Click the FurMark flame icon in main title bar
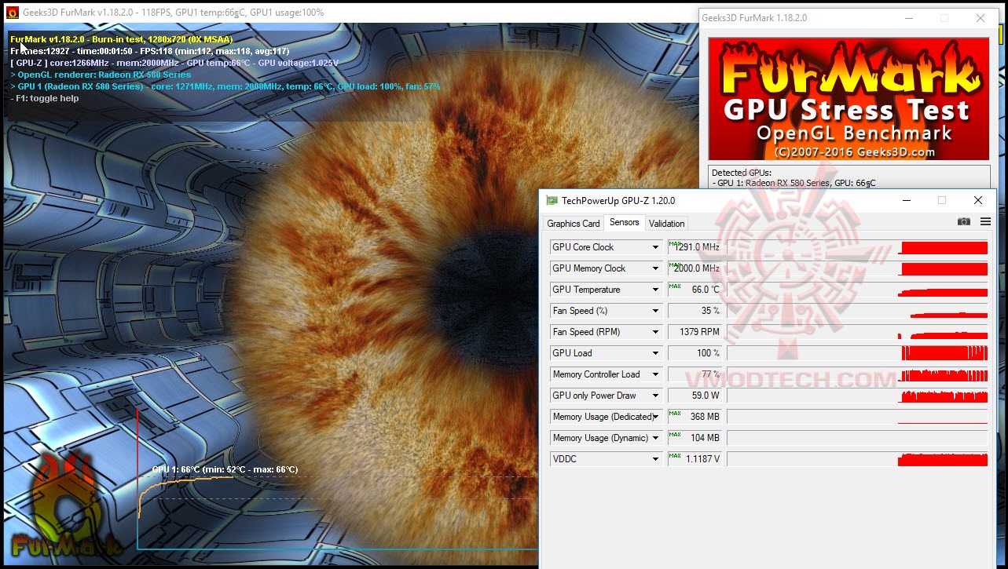Viewport: 1008px width, 569px height. [x=13, y=13]
